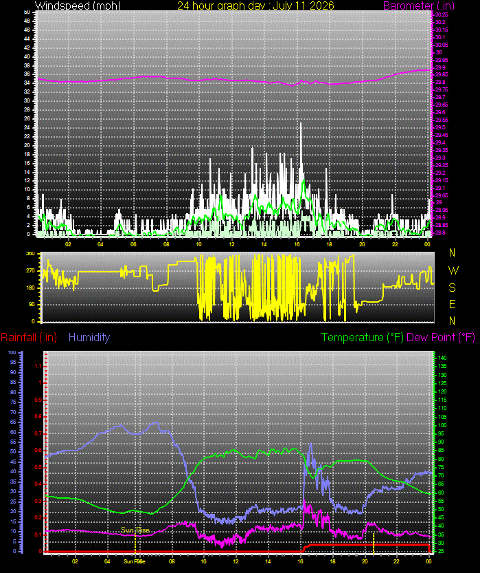Click the "180" wind direction axis value
Image resolution: width=480 pixels, height=573 pixels.
pos(30,288)
